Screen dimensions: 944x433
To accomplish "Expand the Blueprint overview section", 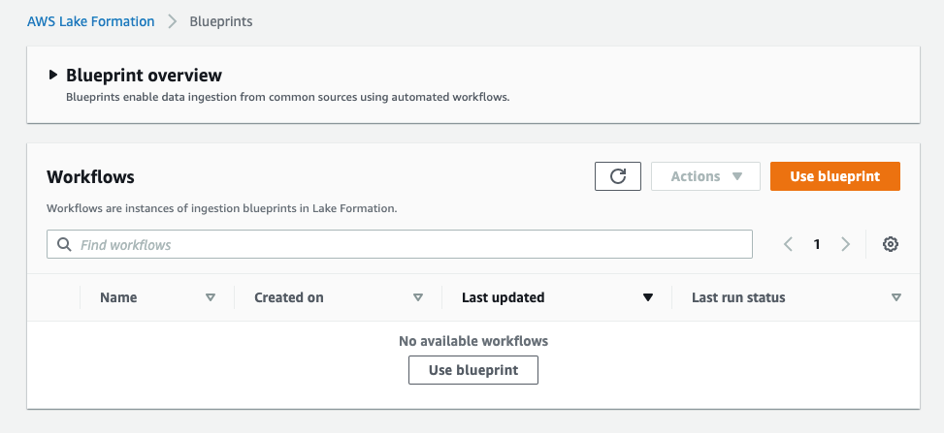I will click(x=53, y=76).
